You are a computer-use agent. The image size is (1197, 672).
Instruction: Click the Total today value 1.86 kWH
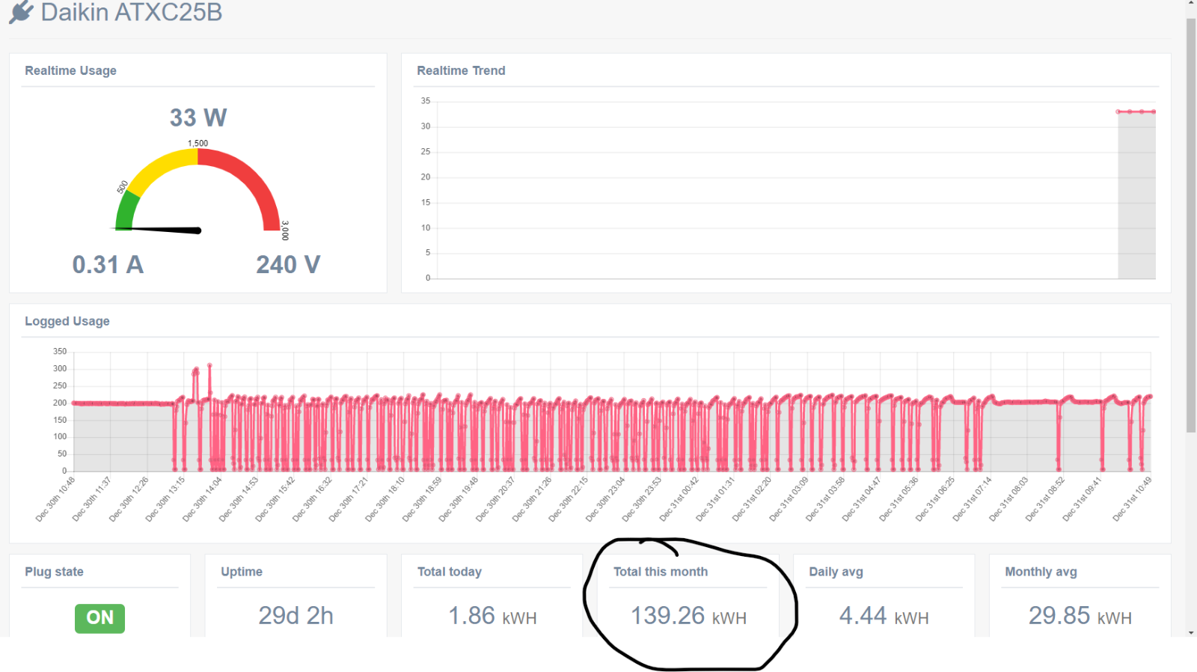492,616
